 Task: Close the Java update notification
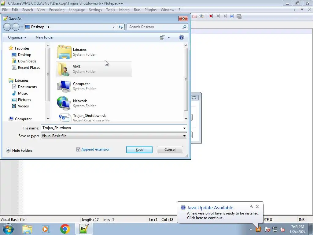pyautogui.click(x=257, y=207)
